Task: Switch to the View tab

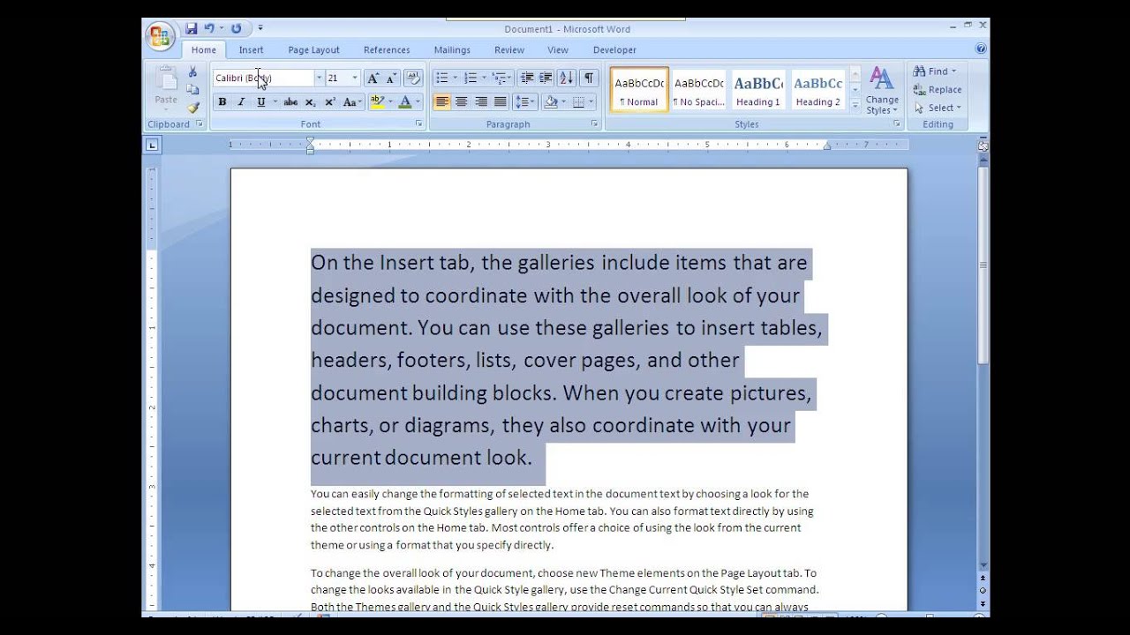Action: (558, 50)
